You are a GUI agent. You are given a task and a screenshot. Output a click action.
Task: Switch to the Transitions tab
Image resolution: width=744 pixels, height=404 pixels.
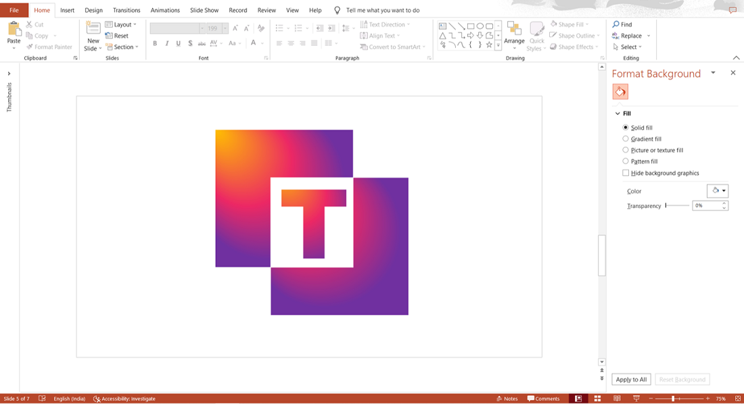tap(126, 10)
